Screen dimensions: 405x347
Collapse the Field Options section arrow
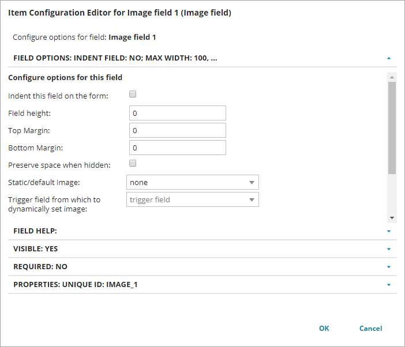(x=389, y=58)
